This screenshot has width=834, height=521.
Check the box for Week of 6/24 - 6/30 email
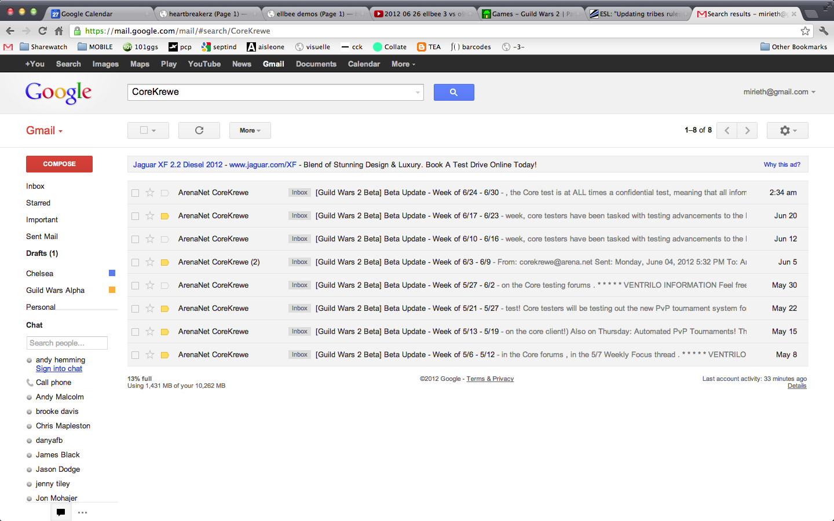coord(135,193)
